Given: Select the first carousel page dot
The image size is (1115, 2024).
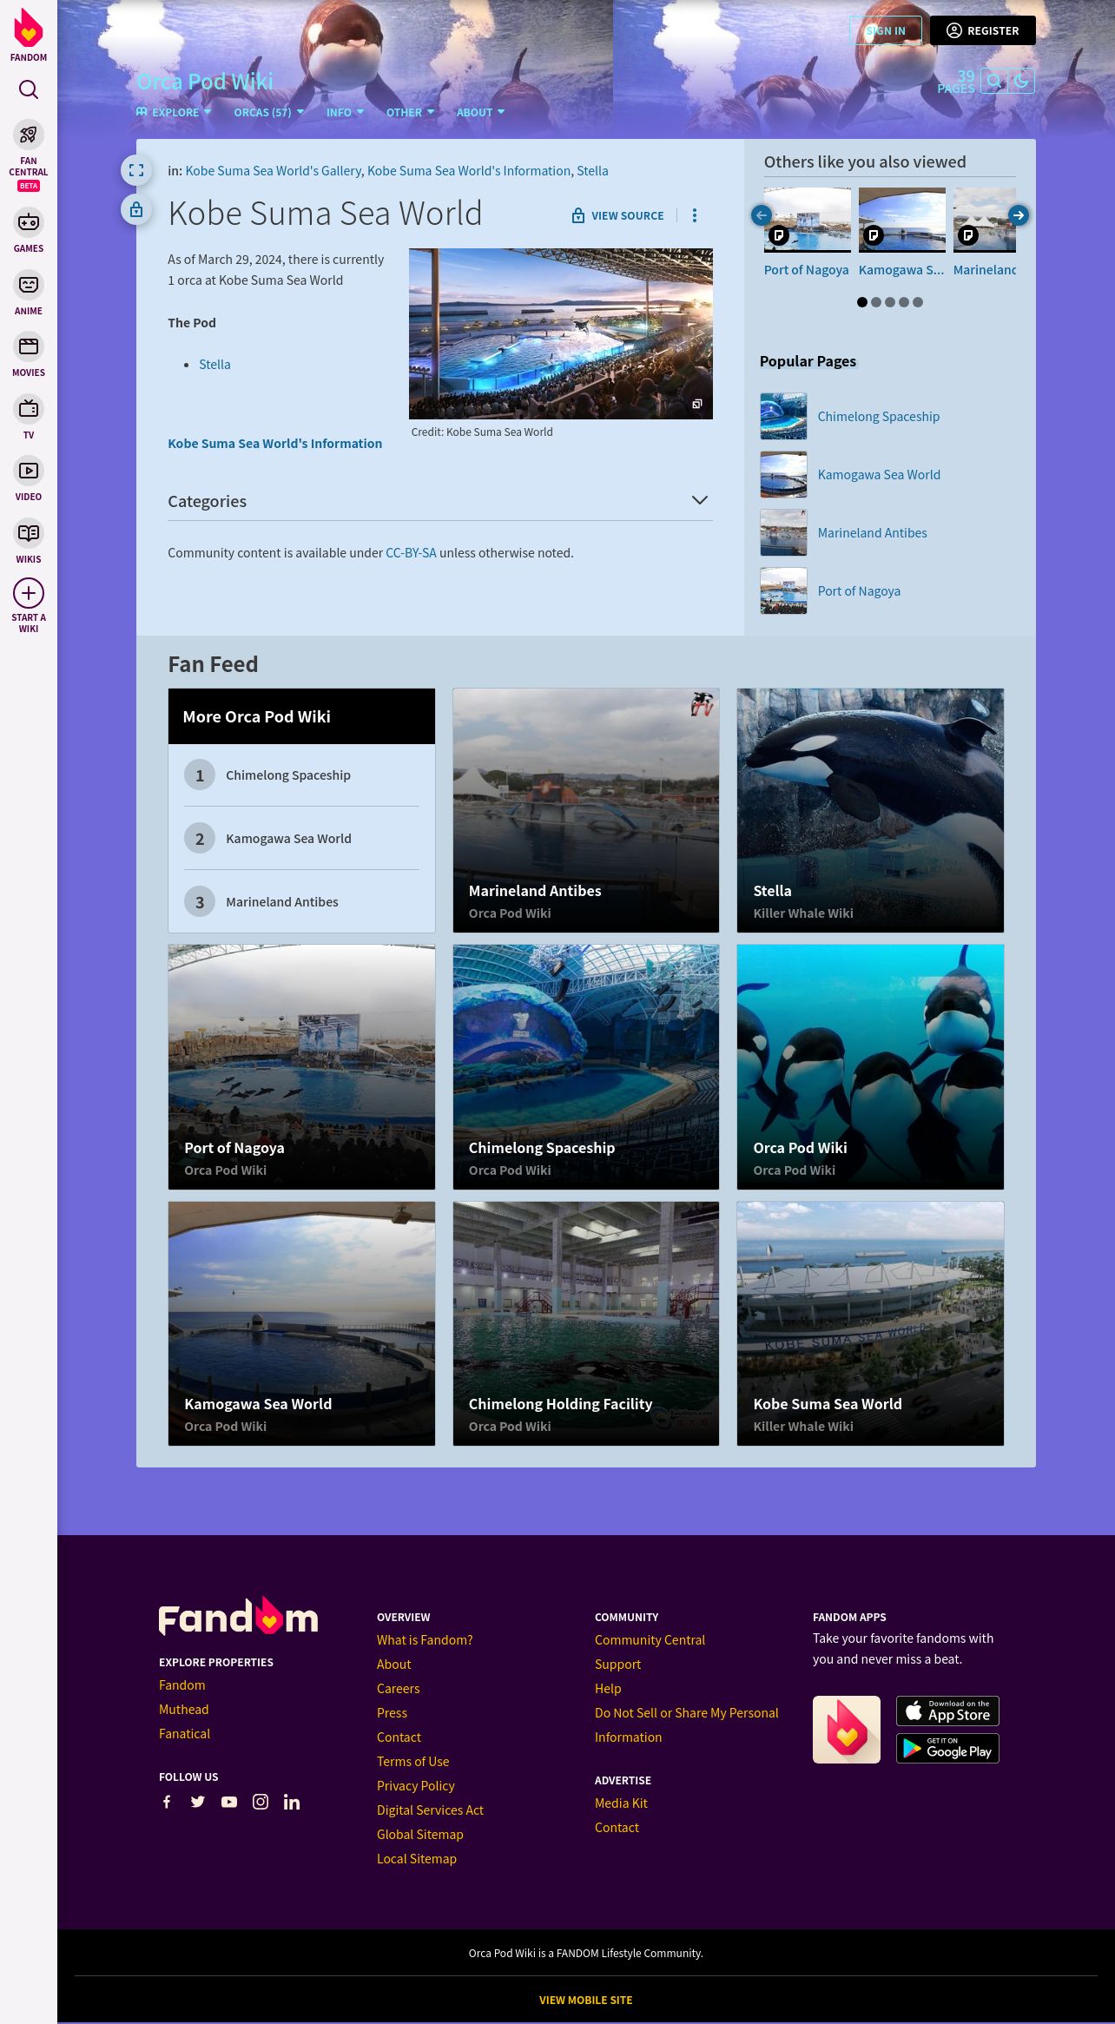Looking at the screenshot, I should tap(862, 302).
